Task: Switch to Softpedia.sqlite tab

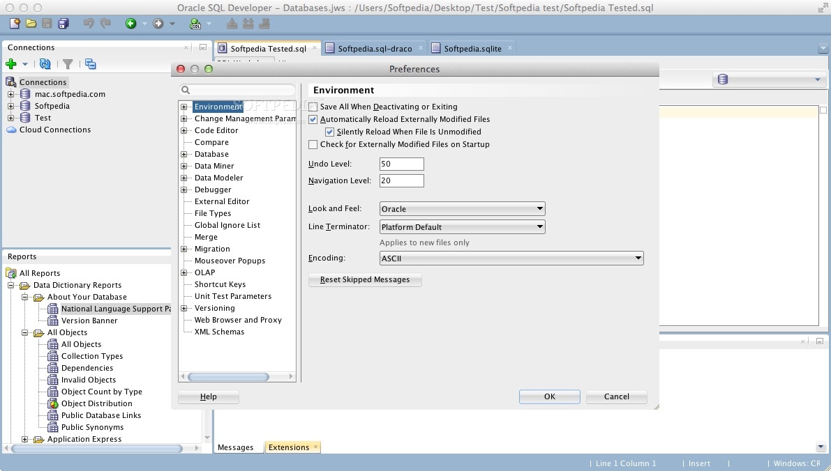Action: 473,49
